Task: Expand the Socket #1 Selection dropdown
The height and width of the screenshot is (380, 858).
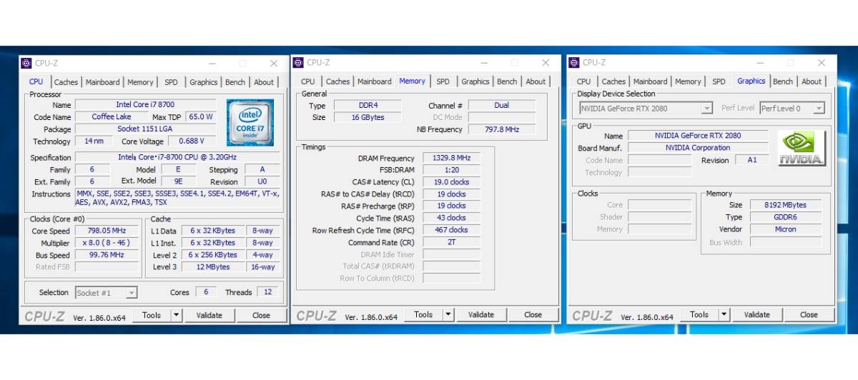Action: (x=131, y=293)
